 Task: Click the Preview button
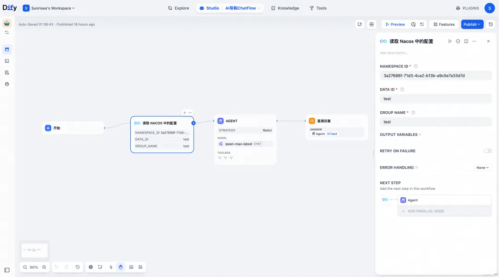[395, 24]
